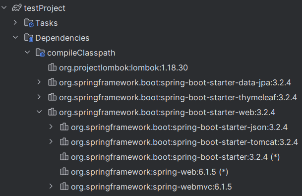Collapse the Dependencies node
This screenshot has width=302, height=196.
15,37
